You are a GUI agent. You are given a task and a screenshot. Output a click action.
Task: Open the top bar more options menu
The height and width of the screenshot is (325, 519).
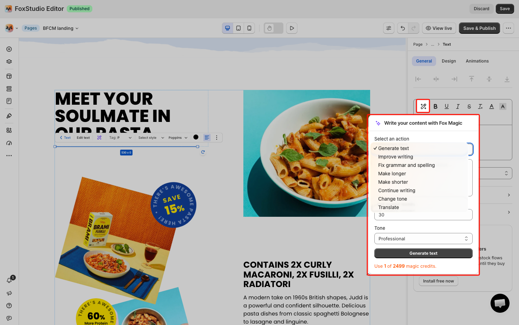coord(508,28)
